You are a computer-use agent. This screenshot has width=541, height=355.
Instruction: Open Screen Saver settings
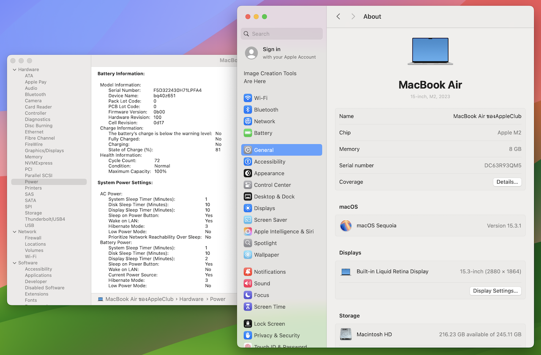pos(281,220)
